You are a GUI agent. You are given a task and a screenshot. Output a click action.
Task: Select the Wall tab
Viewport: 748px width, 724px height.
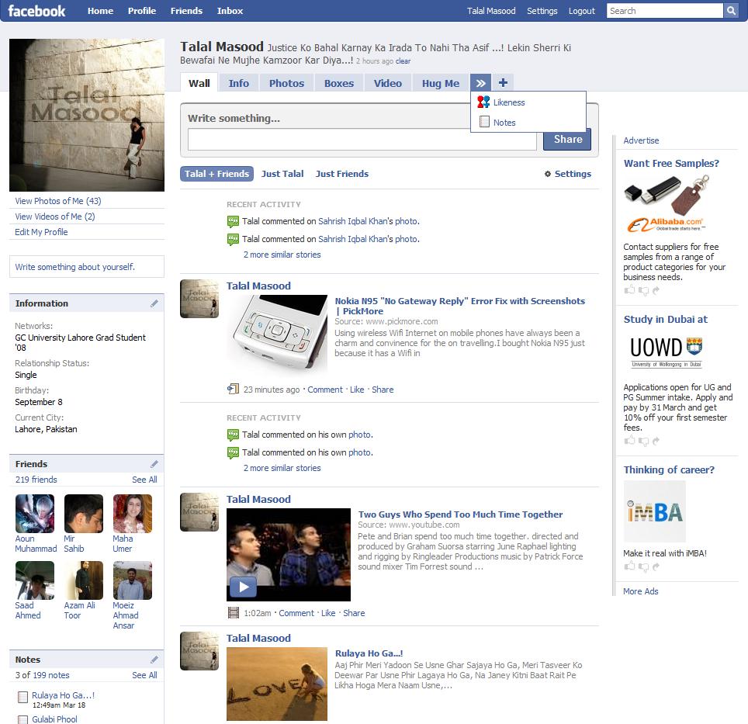199,84
